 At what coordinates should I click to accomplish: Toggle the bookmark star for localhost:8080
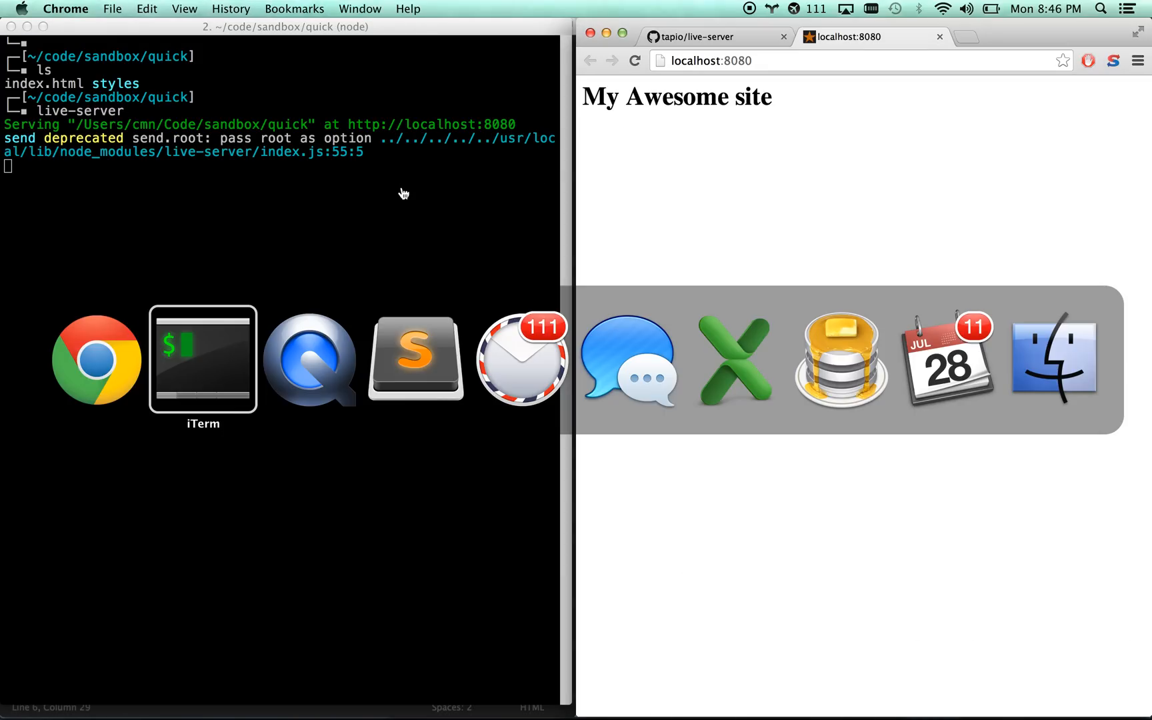click(x=1062, y=60)
